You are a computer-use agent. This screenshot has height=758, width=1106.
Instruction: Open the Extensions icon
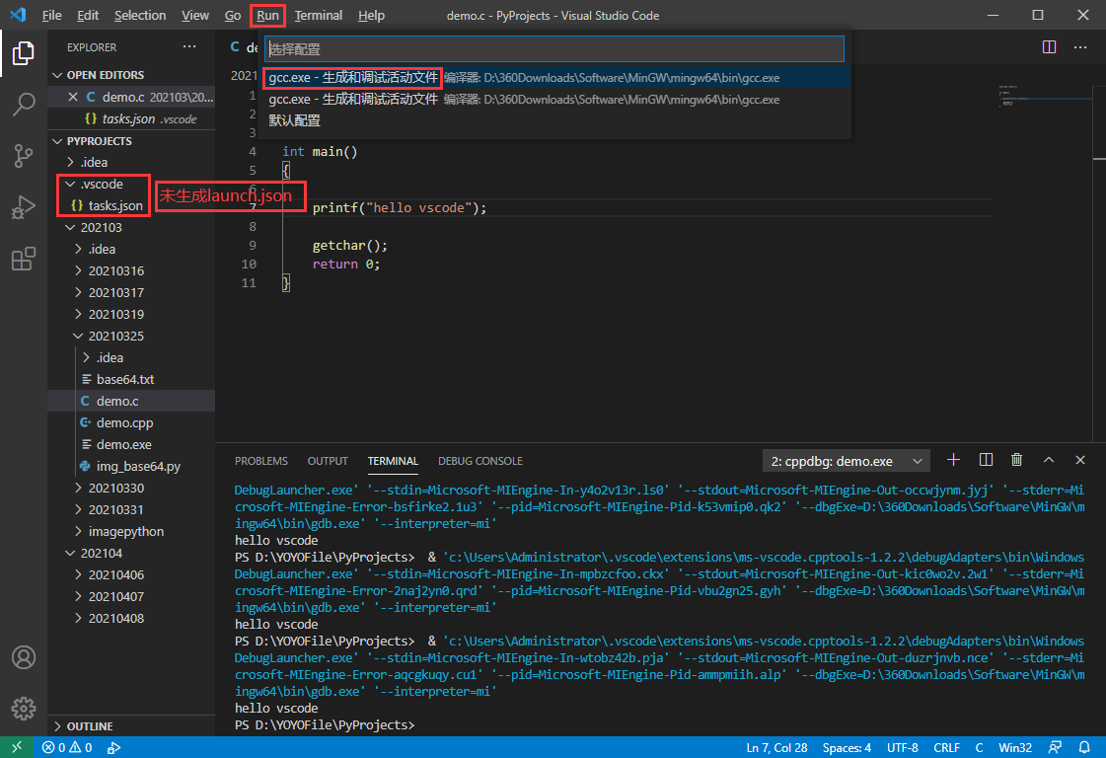tap(24, 259)
